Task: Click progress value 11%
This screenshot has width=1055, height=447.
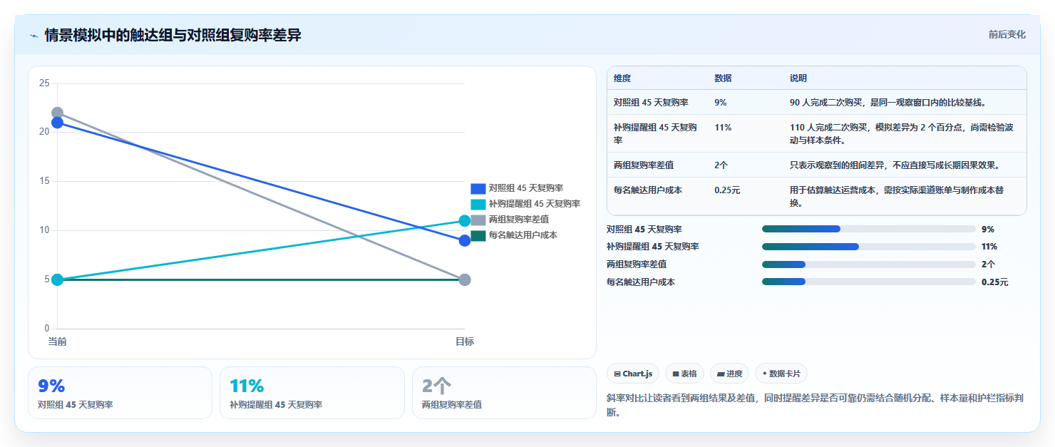Action: coord(989,247)
